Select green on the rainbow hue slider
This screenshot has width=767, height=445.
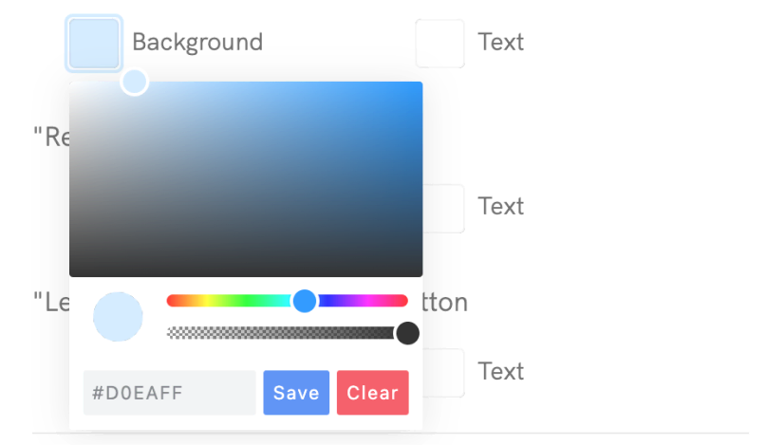[247, 301]
